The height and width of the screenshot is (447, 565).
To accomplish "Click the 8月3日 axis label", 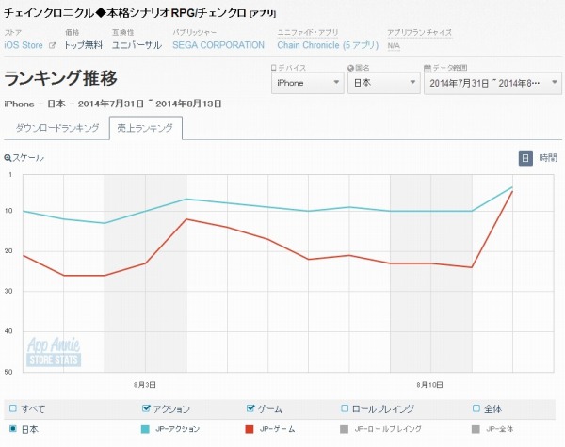I will point(145,385).
